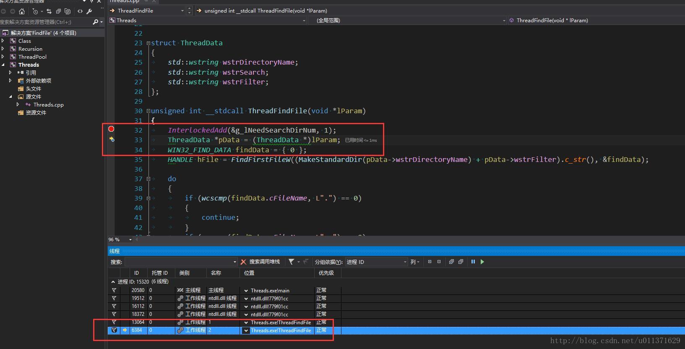Click solution 'FindFile' root icon

[5, 33]
